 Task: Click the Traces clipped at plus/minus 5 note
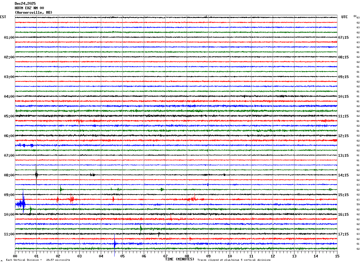click(x=234, y=260)
